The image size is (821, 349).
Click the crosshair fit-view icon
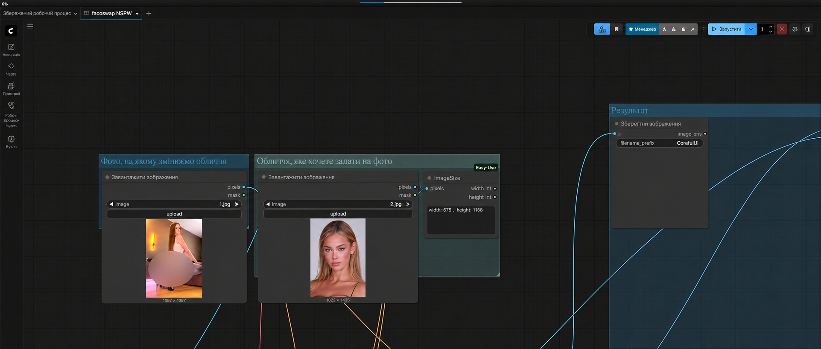tap(795, 29)
